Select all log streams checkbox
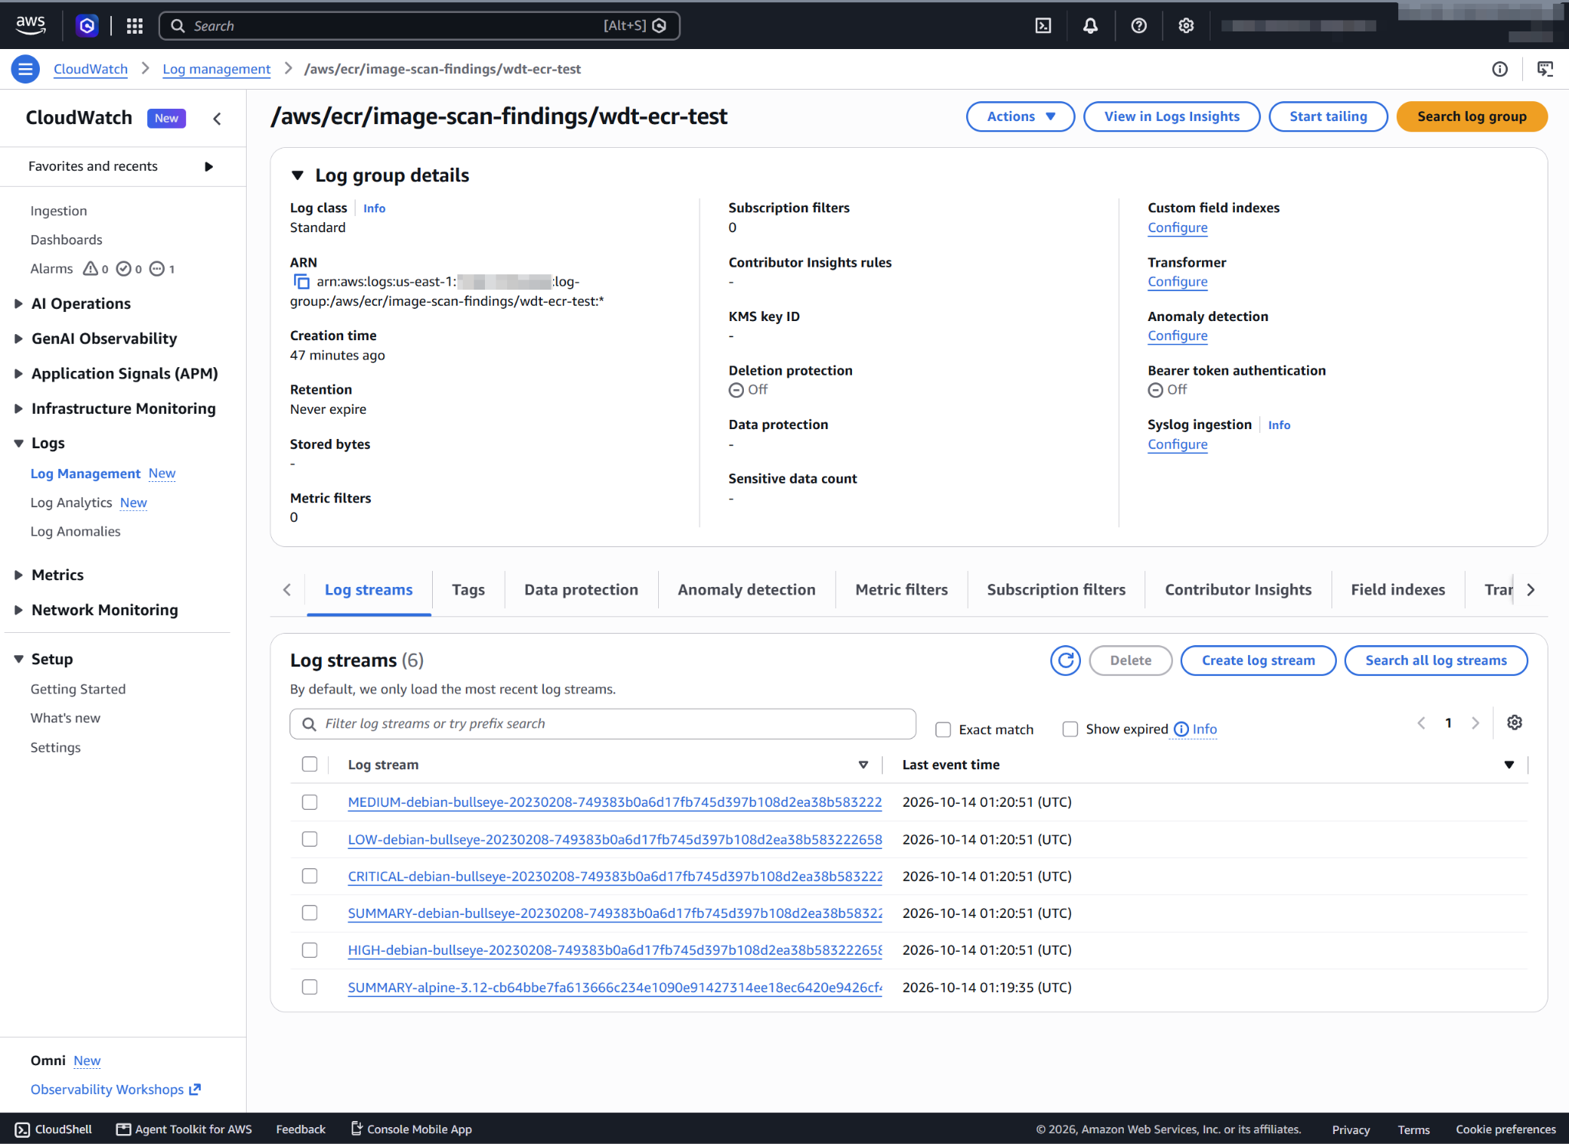This screenshot has width=1569, height=1144. 310,764
